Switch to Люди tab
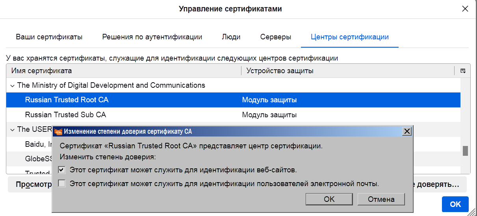 [231, 37]
